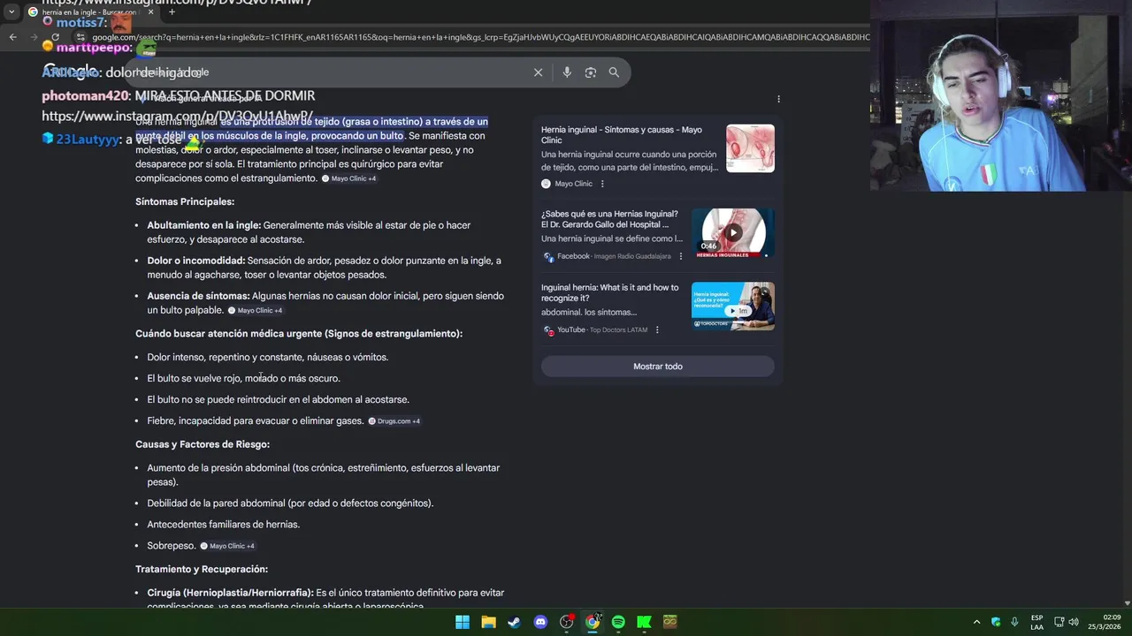The width and height of the screenshot is (1132, 636).
Task: Select the 'hernia en la ingle' browser tab
Action: tap(91, 12)
